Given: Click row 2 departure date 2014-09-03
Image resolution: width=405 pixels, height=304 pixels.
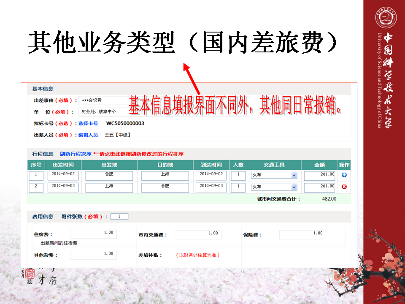Looking at the screenshot, I should 63,187.
